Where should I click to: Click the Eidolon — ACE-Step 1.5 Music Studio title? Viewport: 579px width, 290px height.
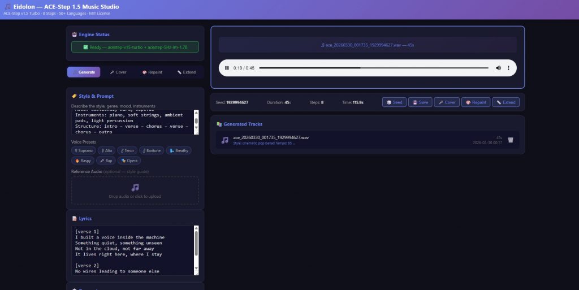pyautogui.click(x=66, y=7)
